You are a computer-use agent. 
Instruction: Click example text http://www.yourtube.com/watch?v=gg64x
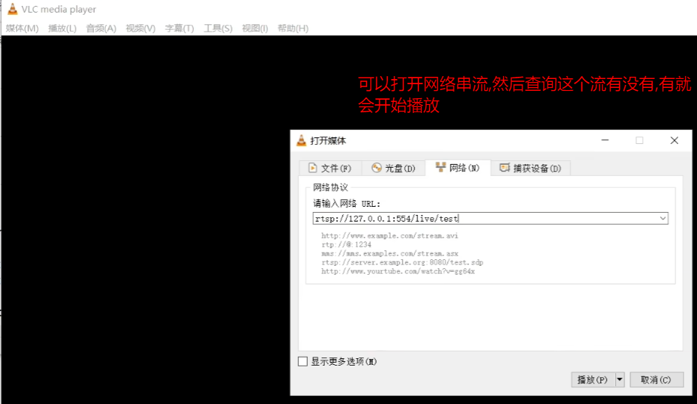click(398, 271)
